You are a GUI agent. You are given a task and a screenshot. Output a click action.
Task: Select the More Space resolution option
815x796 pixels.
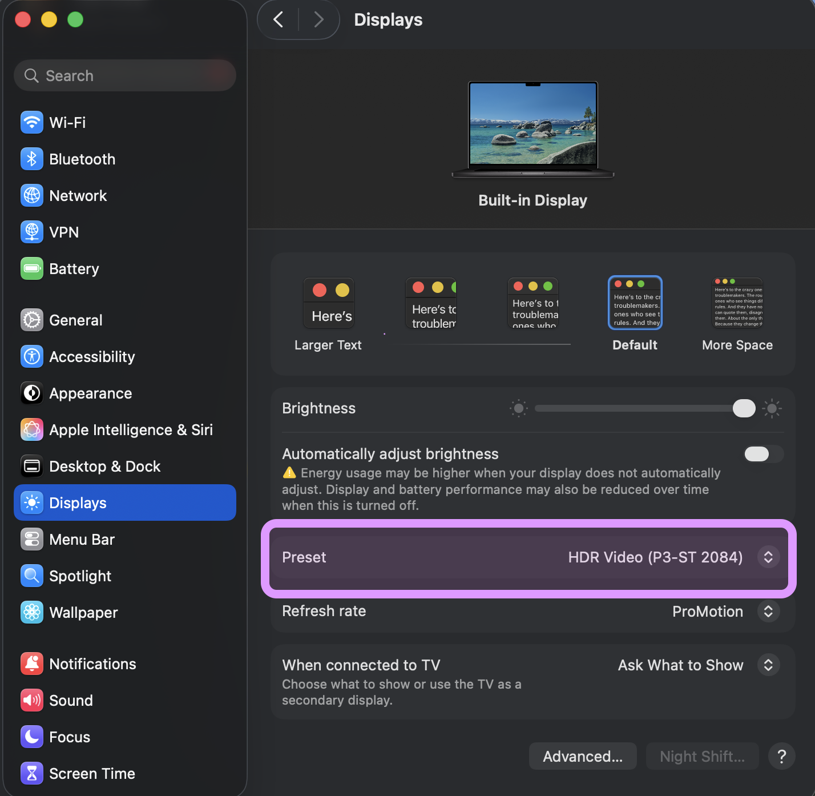coord(737,315)
